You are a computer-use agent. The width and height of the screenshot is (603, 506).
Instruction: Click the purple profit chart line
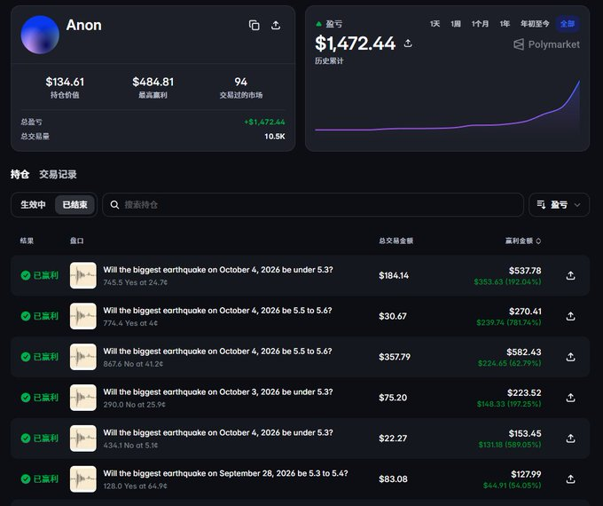pos(447,128)
